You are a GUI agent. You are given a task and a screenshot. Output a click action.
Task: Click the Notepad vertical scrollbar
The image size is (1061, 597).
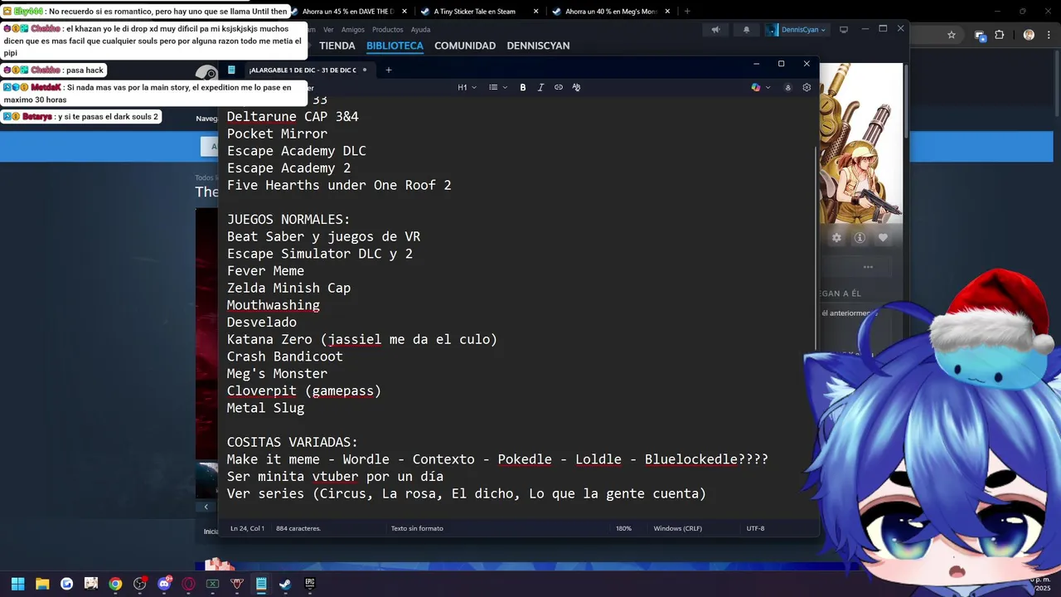coord(814,249)
